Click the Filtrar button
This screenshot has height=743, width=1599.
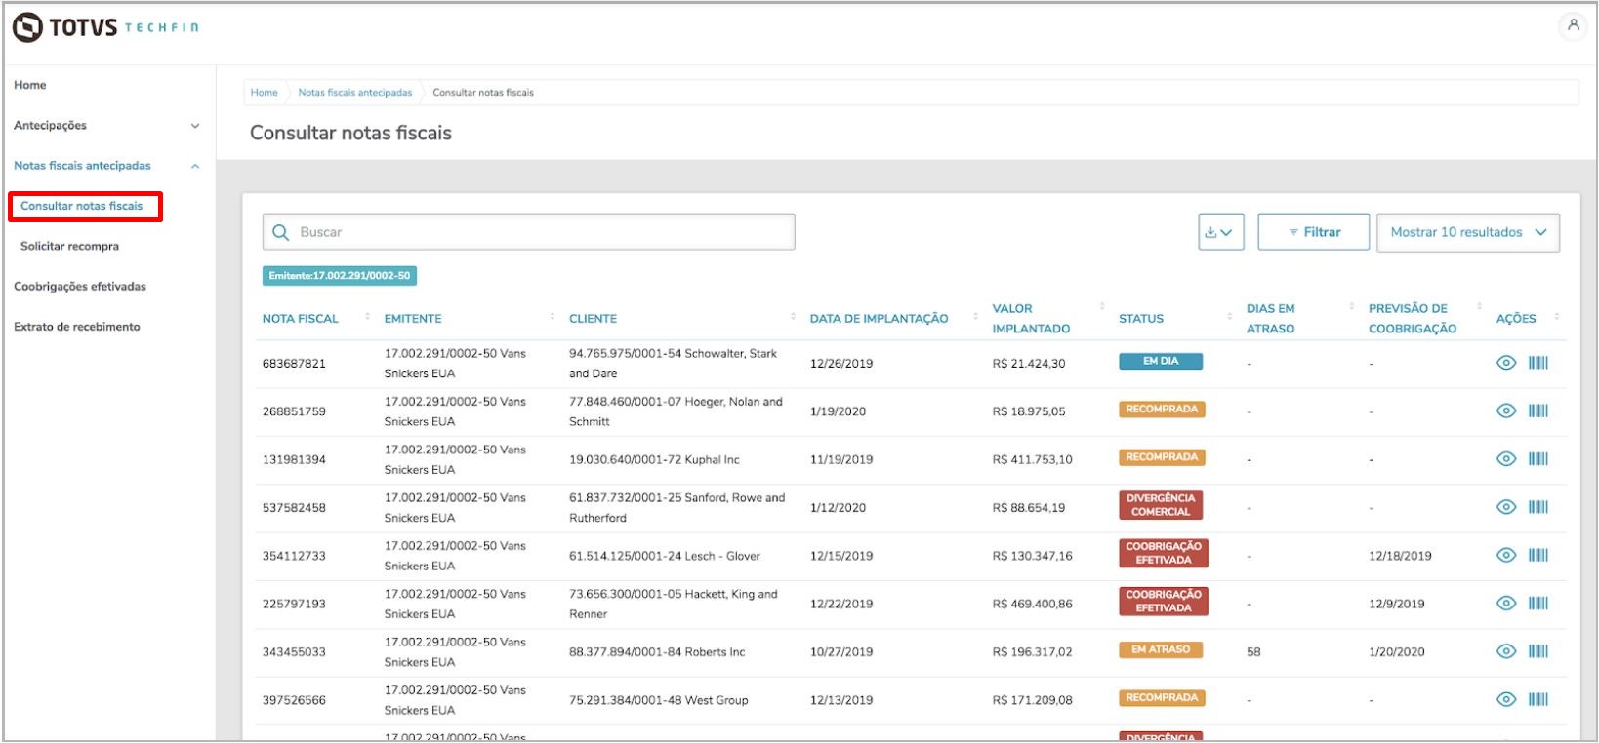tap(1313, 232)
